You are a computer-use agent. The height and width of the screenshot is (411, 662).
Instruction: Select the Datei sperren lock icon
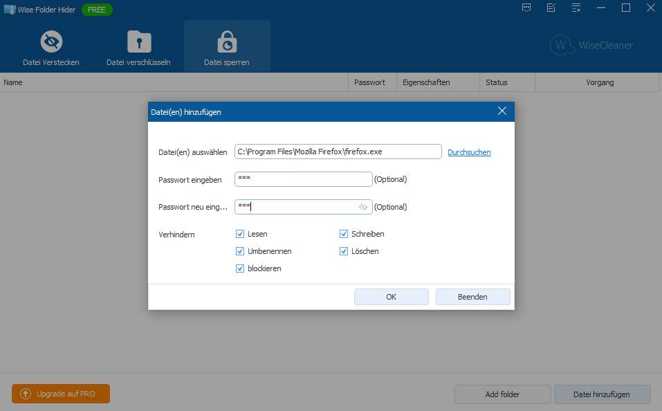[x=226, y=42]
